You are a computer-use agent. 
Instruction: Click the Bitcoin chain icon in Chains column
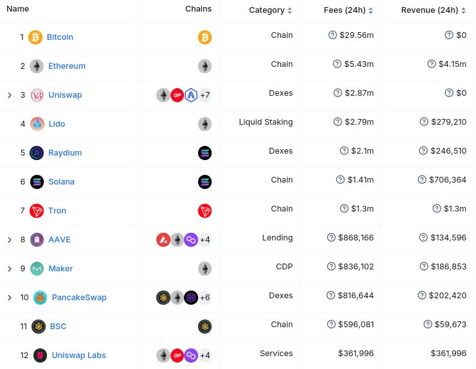[205, 37]
